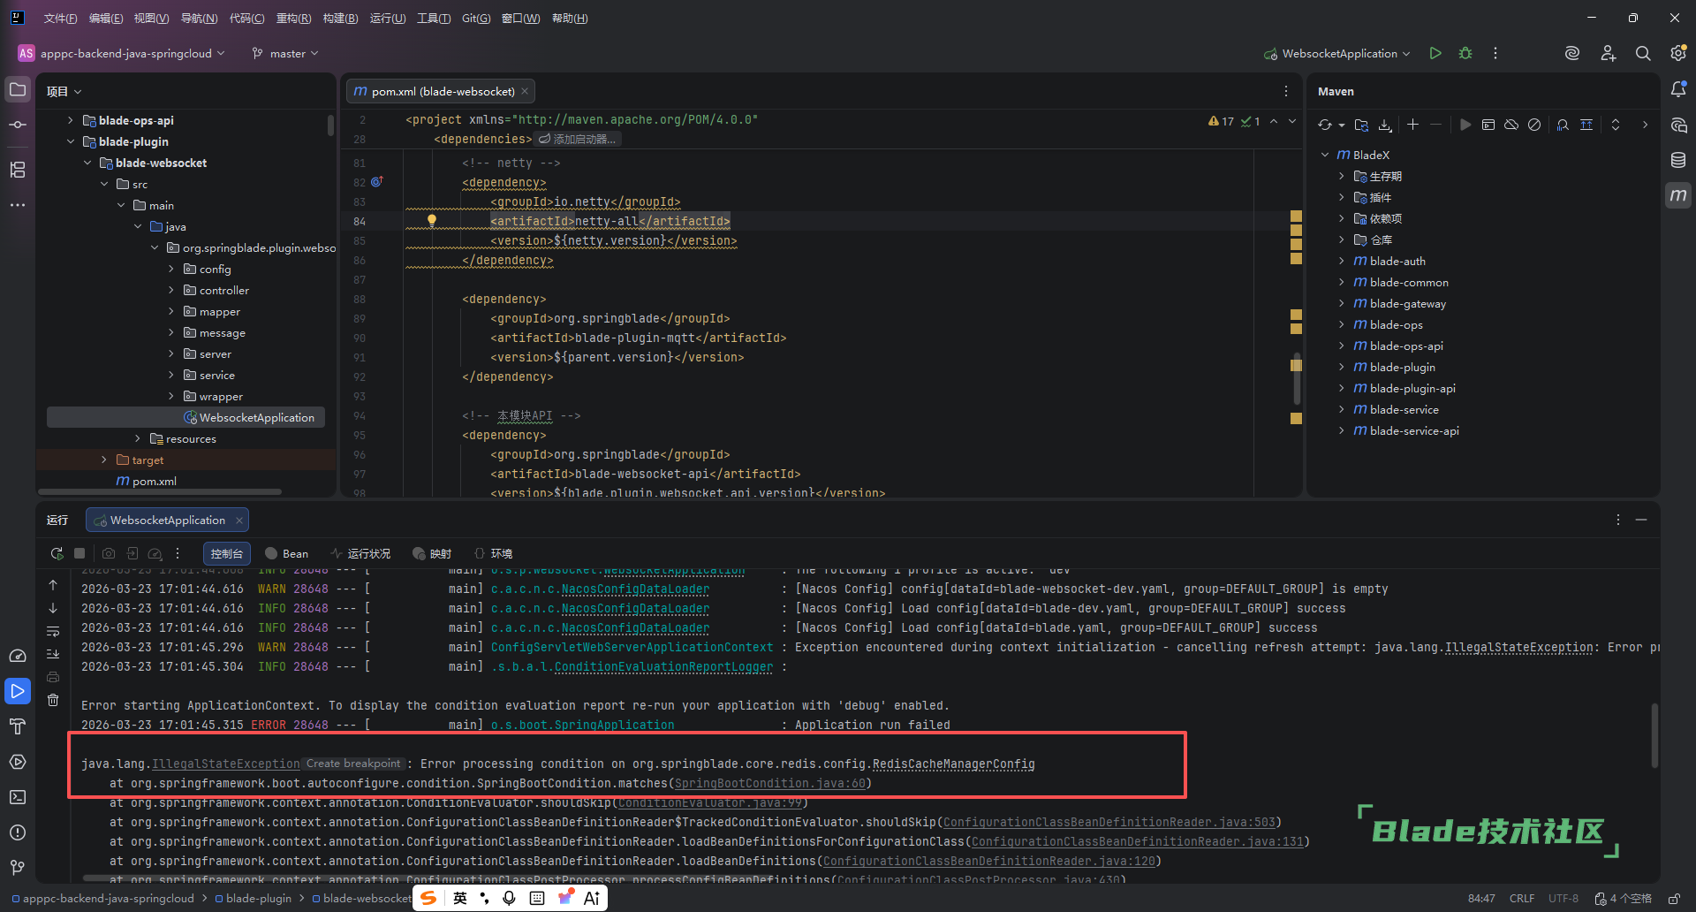The image size is (1696, 912).
Task: Select WebsocketApplication in project tree
Action: (x=256, y=417)
